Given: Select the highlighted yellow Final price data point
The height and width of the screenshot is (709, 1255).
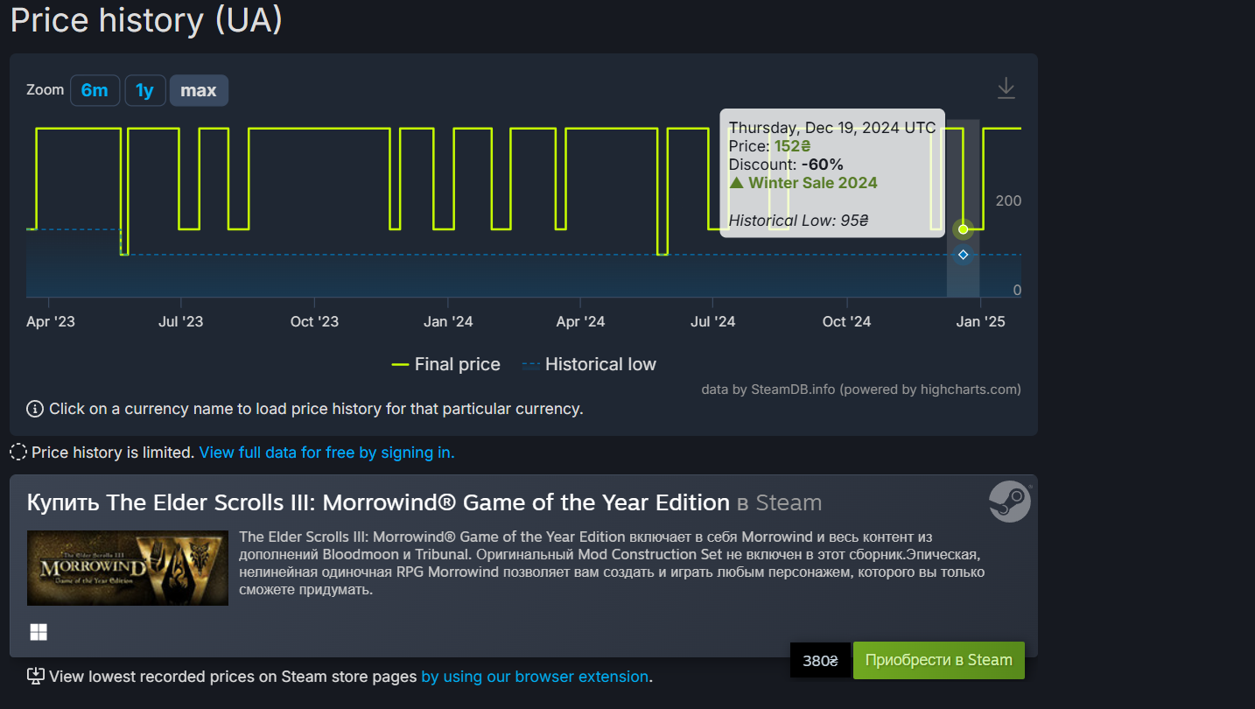Looking at the screenshot, I should (x=963, y=229).
